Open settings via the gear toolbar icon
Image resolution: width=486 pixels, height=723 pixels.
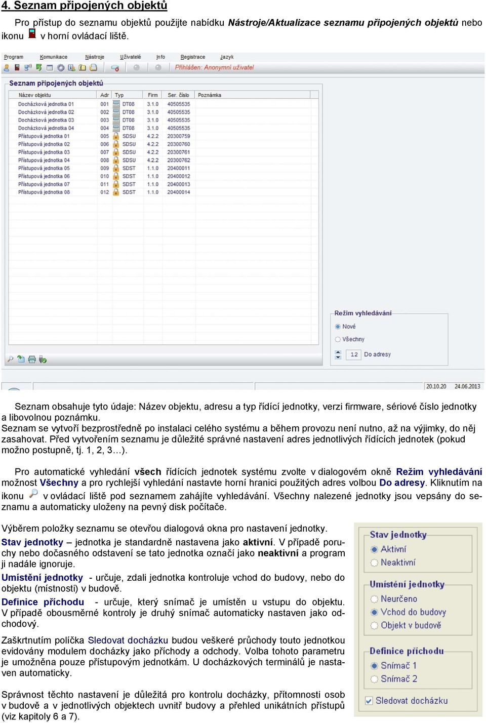pyautogui.click(x=61, y=68)
